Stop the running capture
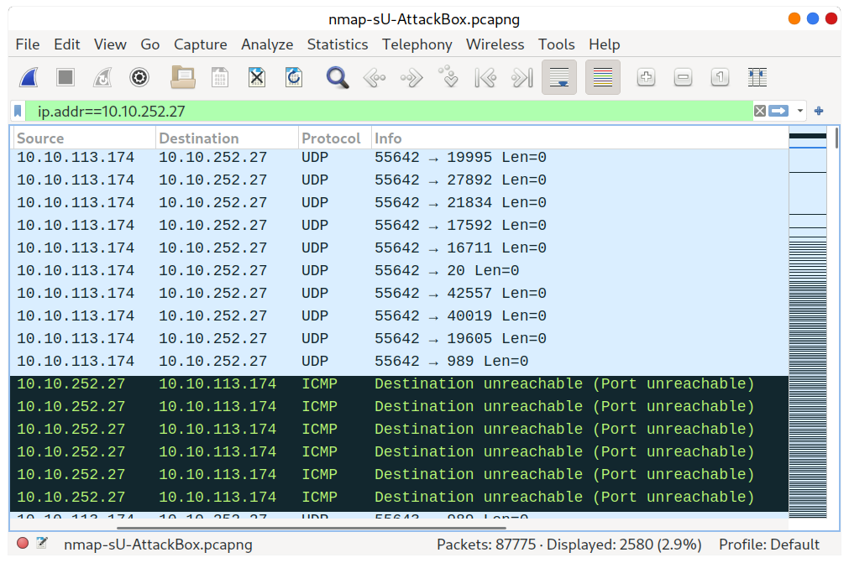849x563 pixels. click(x=66, y=77)
